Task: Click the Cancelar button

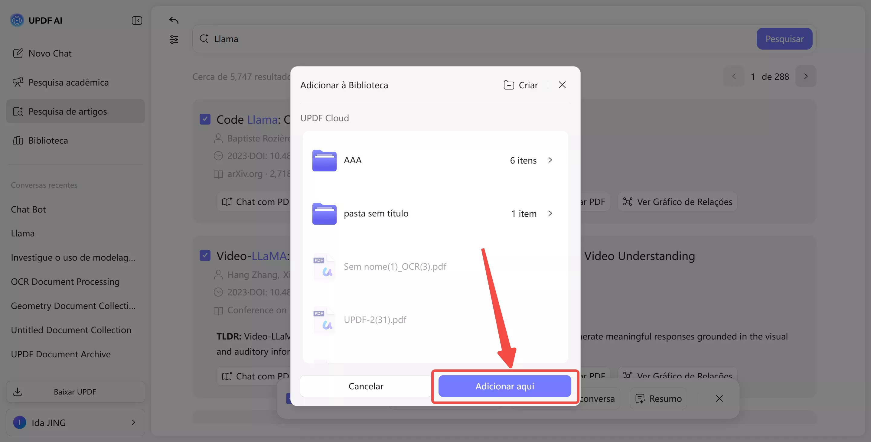Action: pos(366,386)
